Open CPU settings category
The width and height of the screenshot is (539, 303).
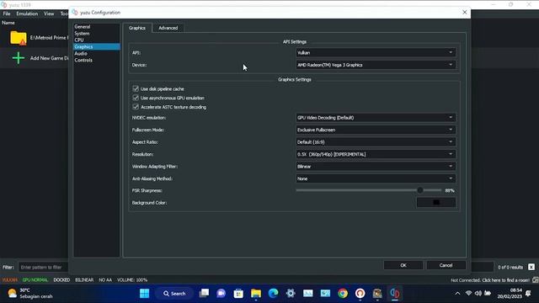pos(79,40)
